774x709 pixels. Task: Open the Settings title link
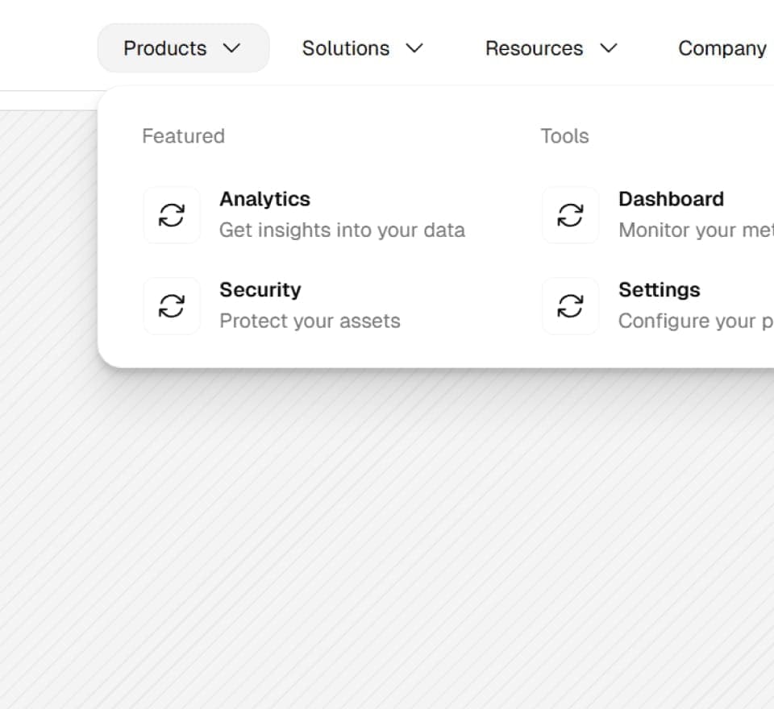pos(660,290)
